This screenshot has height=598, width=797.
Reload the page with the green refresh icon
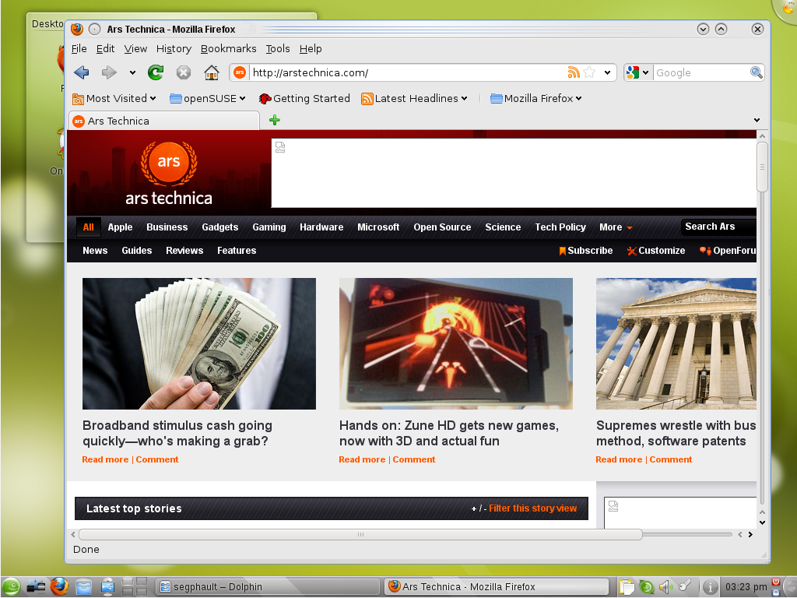tap(156, 72)
